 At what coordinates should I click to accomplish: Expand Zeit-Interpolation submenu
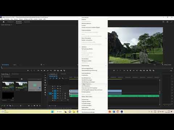[x=93, y=86]
